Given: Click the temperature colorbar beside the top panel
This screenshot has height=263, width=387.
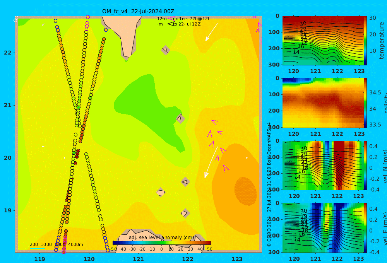Looking at the screenshot, I should point(365,41).
